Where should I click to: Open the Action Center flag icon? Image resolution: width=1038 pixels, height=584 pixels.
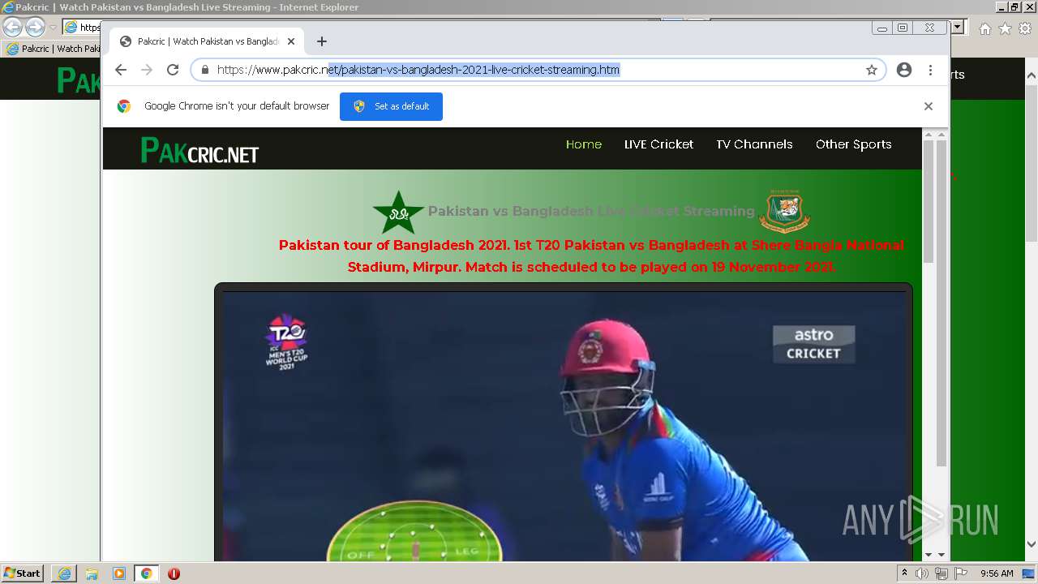(960, 573)
